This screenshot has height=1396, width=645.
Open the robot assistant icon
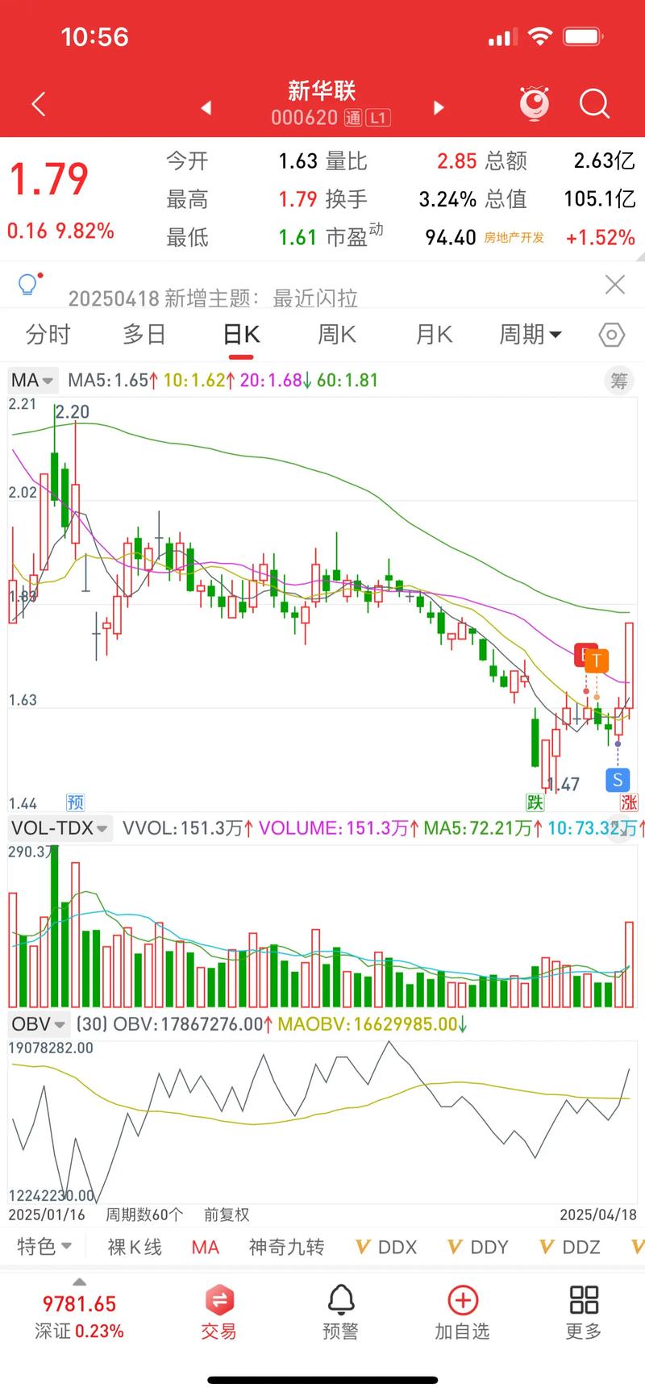534,103
